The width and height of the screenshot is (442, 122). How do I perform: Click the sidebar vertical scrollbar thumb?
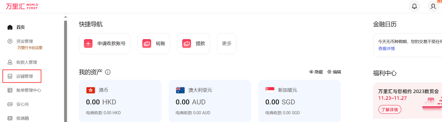(65, 71)
